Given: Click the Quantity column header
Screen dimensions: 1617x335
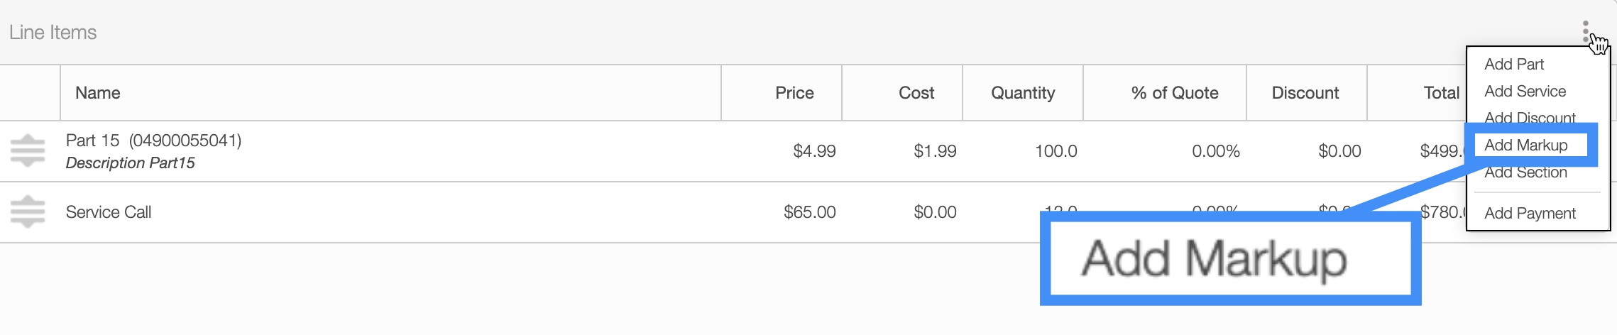Looking at the screenshot, I should pyautogui.click(x=1023, y=93).
